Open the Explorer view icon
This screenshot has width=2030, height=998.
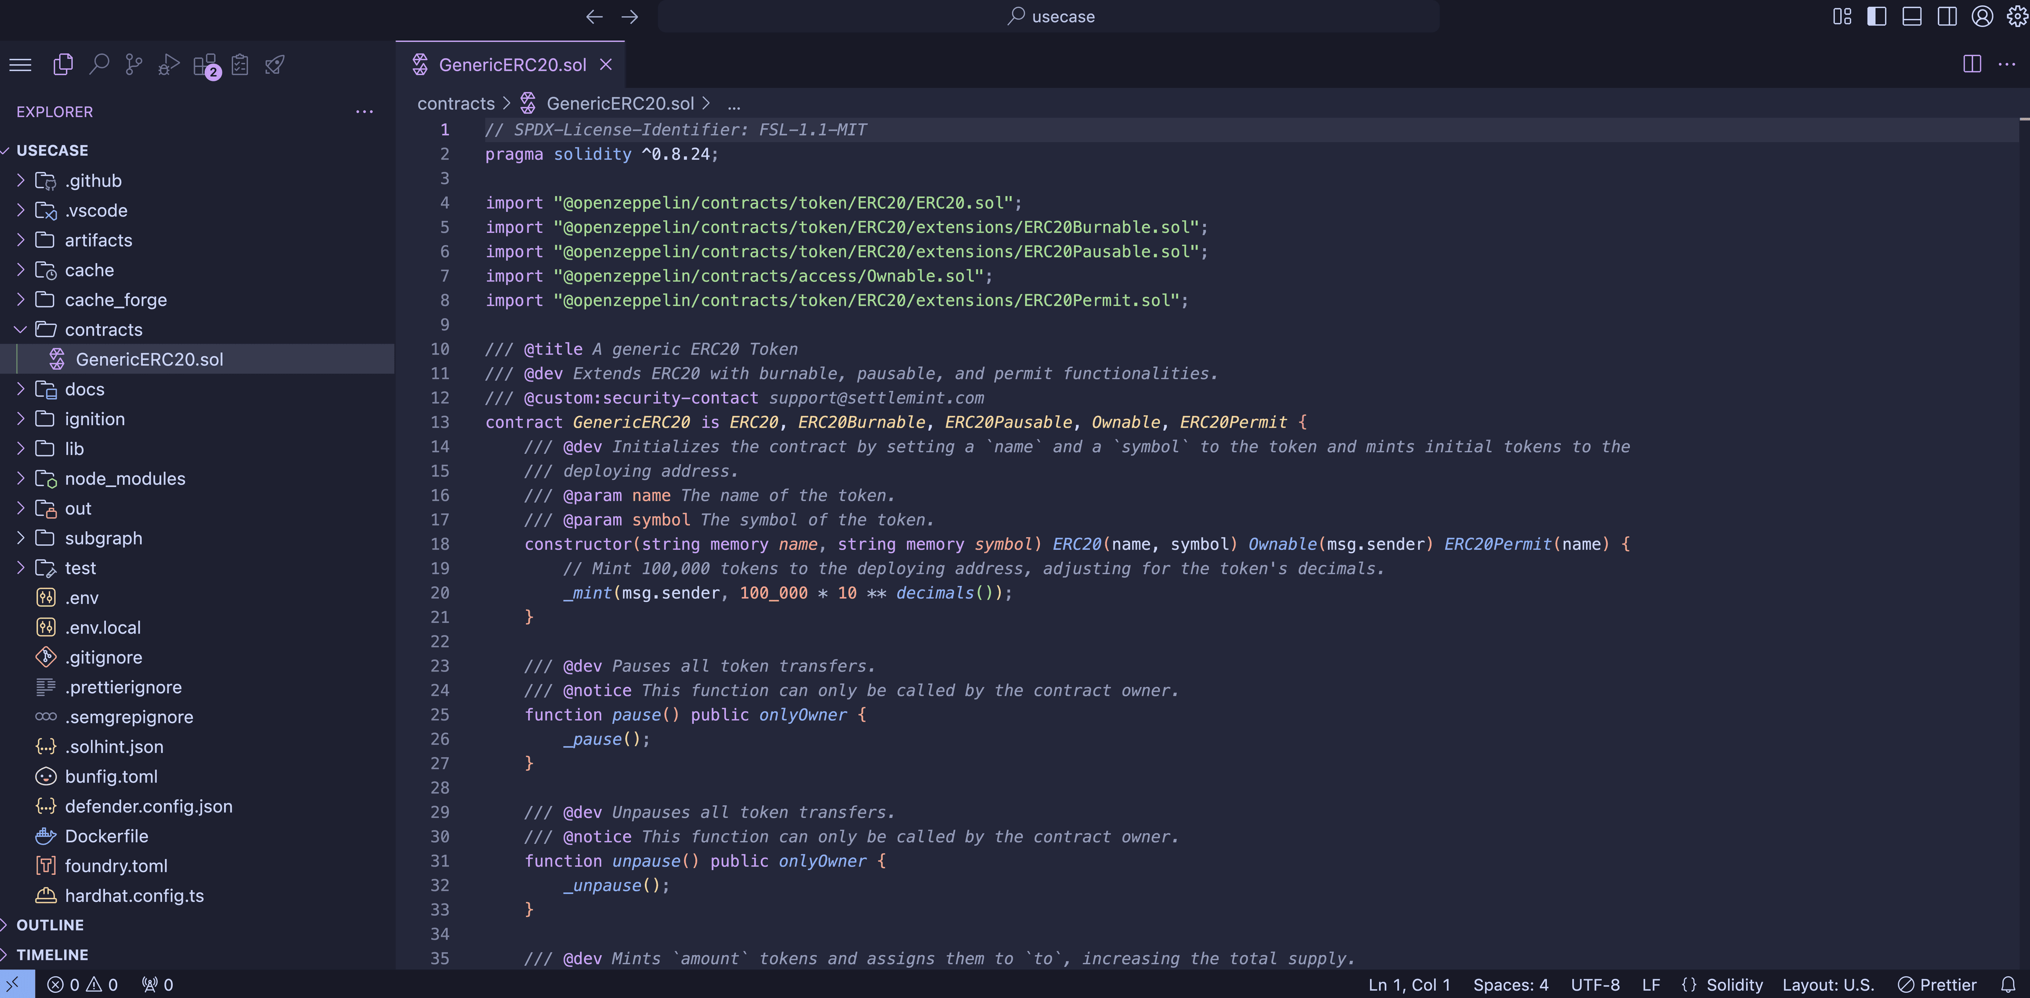pyautogui.click(x=63, y=64)
